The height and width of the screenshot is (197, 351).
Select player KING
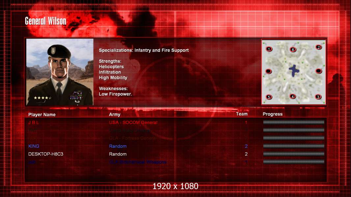[34, 146]
